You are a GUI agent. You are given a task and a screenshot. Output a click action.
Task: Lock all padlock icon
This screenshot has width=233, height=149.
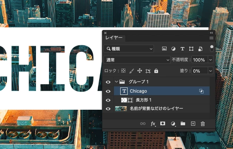[156, 71]
